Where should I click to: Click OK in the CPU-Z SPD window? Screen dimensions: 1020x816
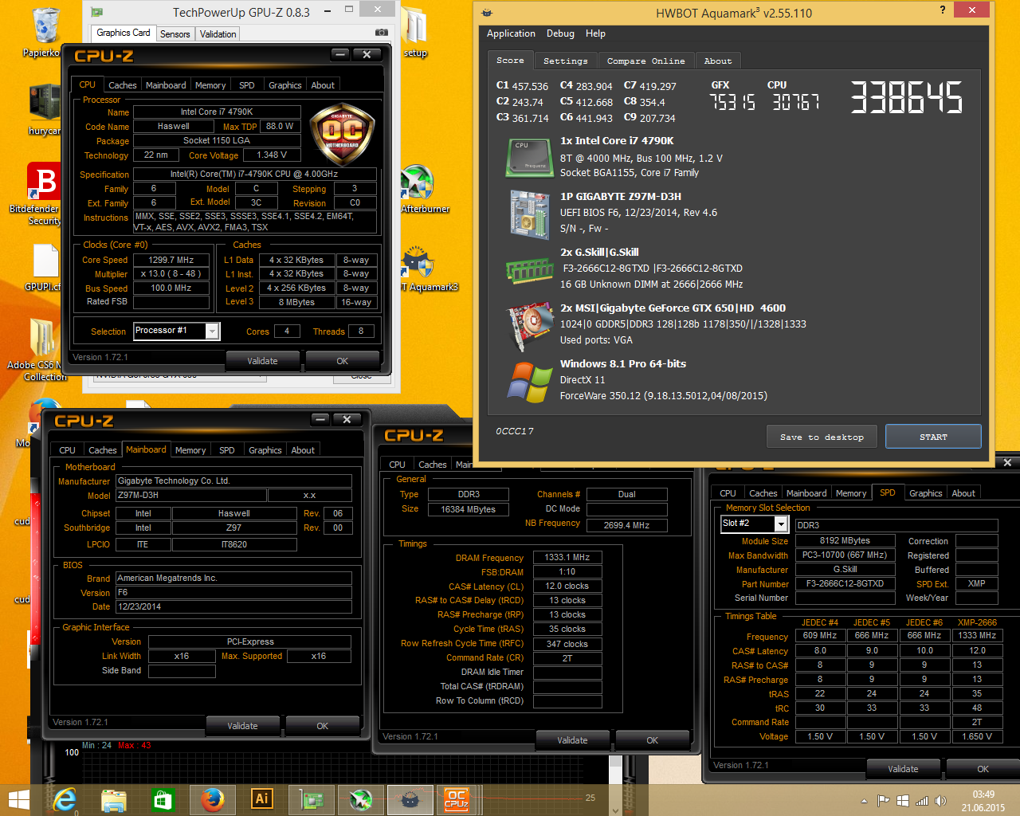point(983,769)
